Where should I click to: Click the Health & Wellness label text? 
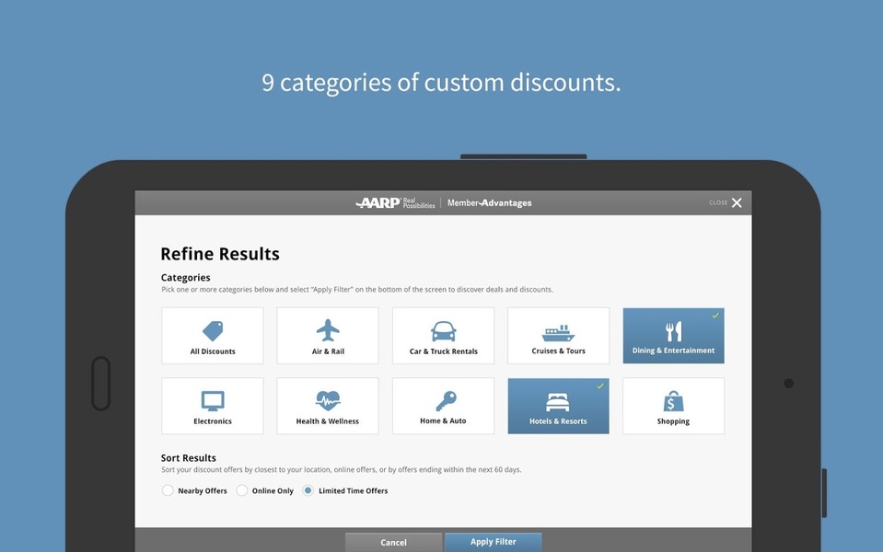(327, 420)
